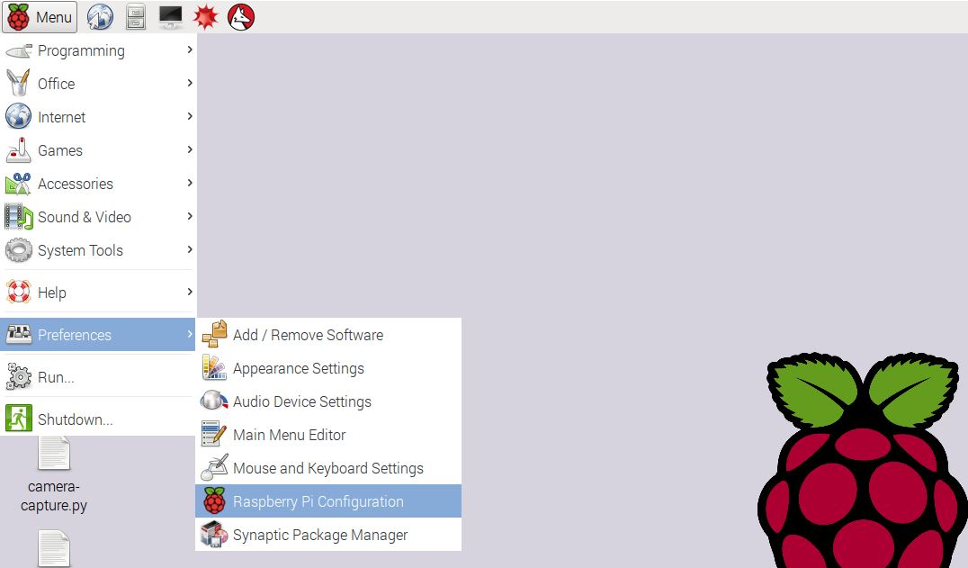Select Raspberry Pi Configuration raspberry icon
The image size is (968, 568).
click(x=214, y=500)
